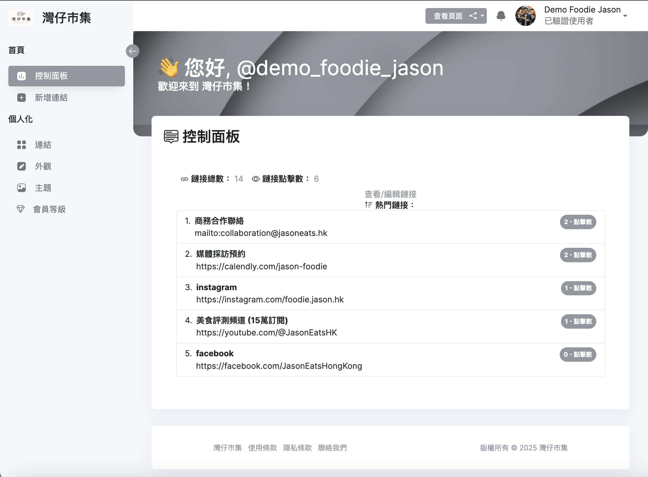This screenshot has width=648, height=477.
Task: Click the plus icon beside 新增連結
Action: point(22,98)
